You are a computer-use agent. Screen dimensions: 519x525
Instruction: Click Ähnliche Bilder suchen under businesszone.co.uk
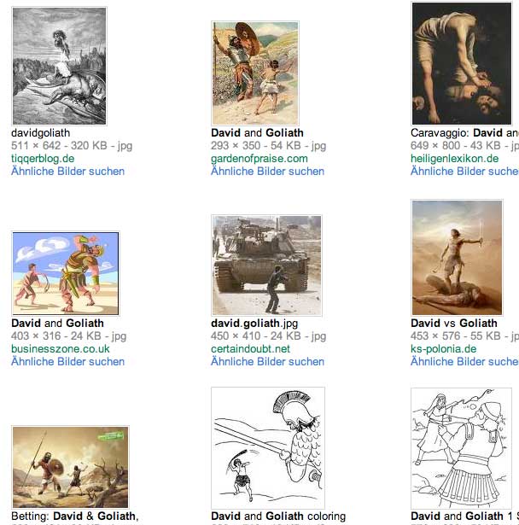point(67,361)
